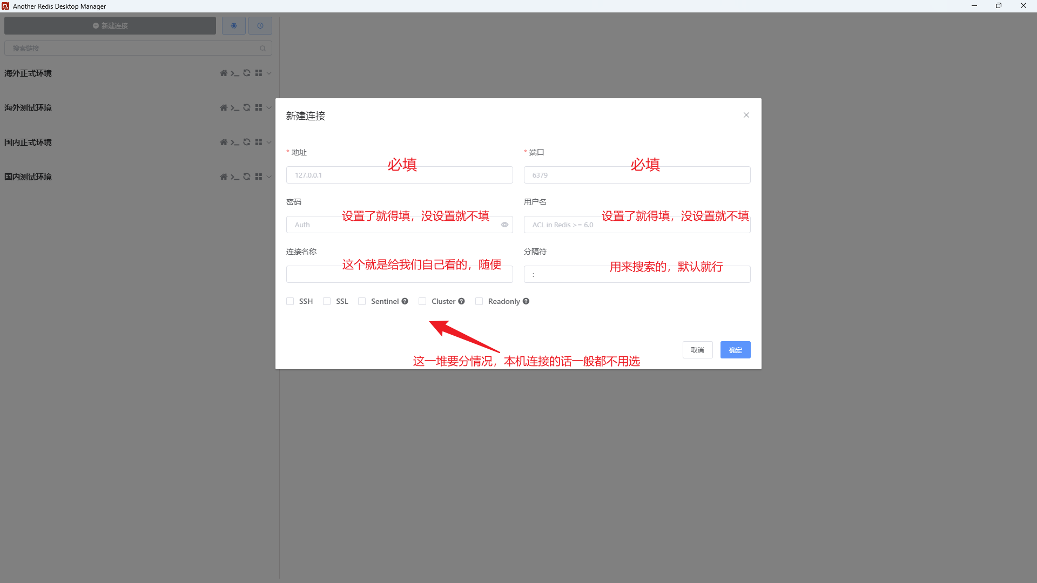1037x583 pixels.
Task: Open command log clock button
Action: (260, 25)
